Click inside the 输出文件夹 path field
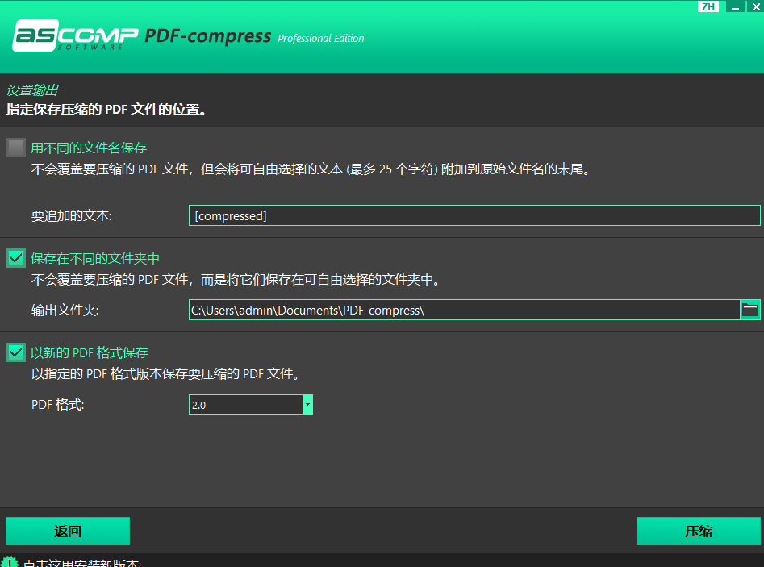Image resolution: width=764 pixels, height=567 pixels. pos(464,310)
